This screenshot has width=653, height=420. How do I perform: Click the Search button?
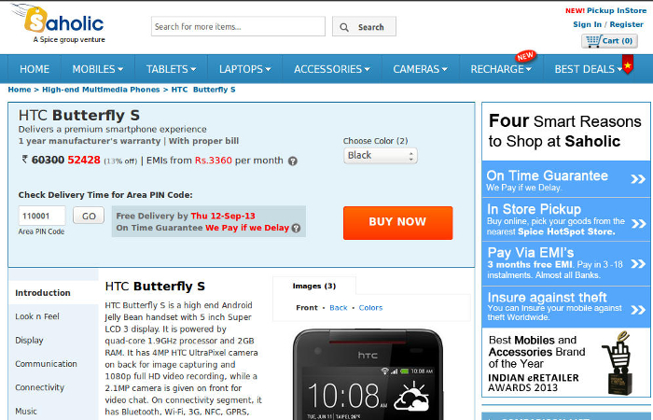coord(364,27)
